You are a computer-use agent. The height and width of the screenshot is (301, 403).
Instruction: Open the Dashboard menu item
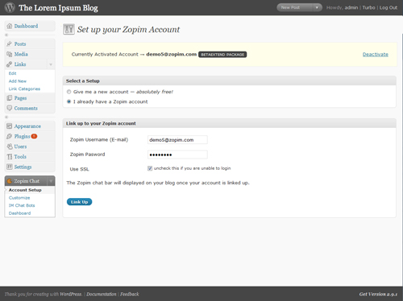click(26, 26)
